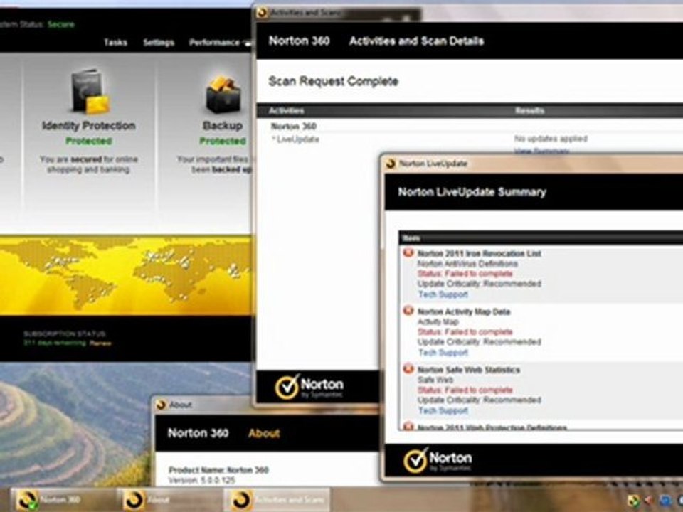683x512 pixels.
Task: Click Failed to complete status under Activity Map
Action: pos(465,332)
